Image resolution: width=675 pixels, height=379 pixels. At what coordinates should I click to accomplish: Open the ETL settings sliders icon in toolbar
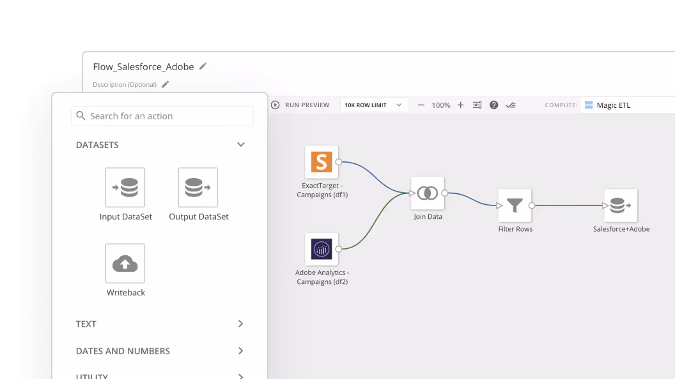click(x=477, y=105)
